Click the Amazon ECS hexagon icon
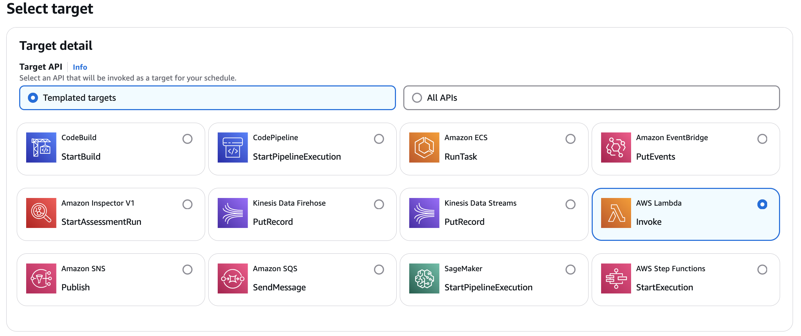801x336 pixels. 424,147
